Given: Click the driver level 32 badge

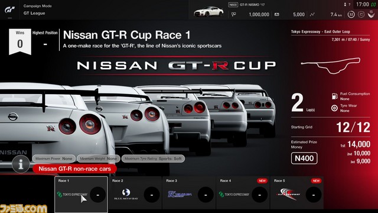Looking at the screenshot, I should coord(351,14).
